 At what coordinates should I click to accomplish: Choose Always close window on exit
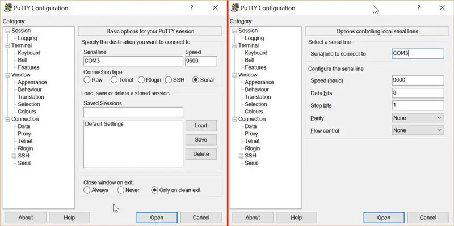87,190
